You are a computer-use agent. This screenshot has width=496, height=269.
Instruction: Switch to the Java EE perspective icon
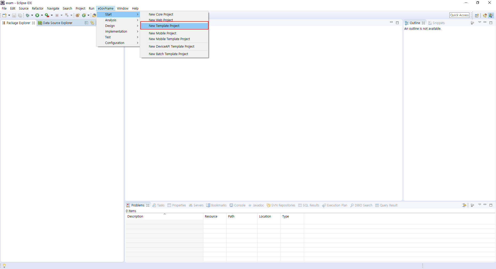[485, 16]
